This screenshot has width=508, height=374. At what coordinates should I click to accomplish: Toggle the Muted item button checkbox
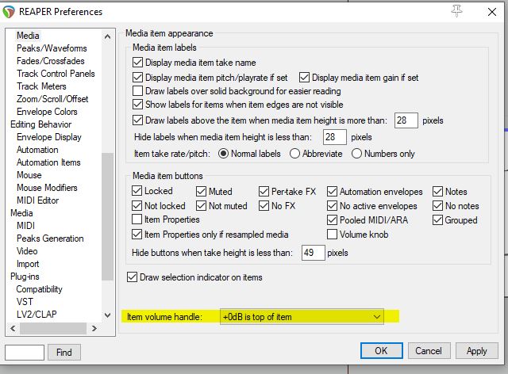(x=201, y=191)
